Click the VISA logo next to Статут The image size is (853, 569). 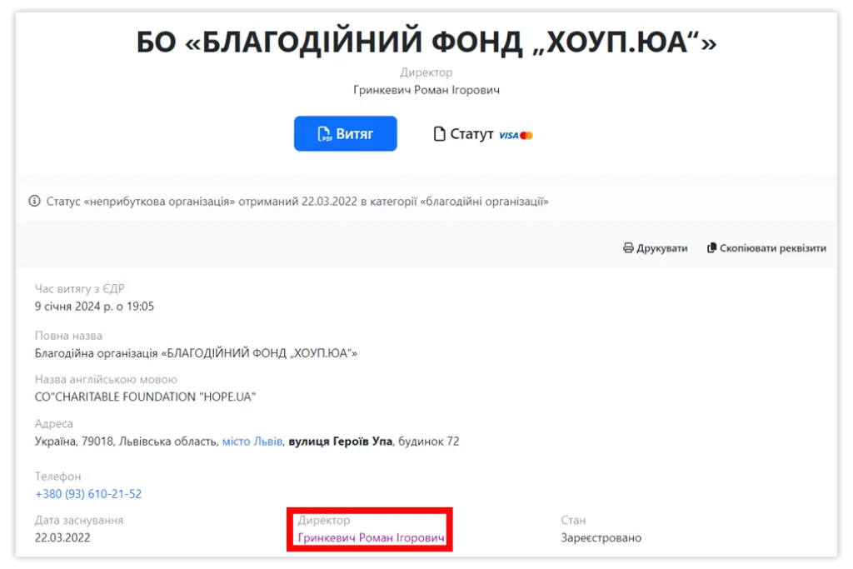tap(507, 135)
